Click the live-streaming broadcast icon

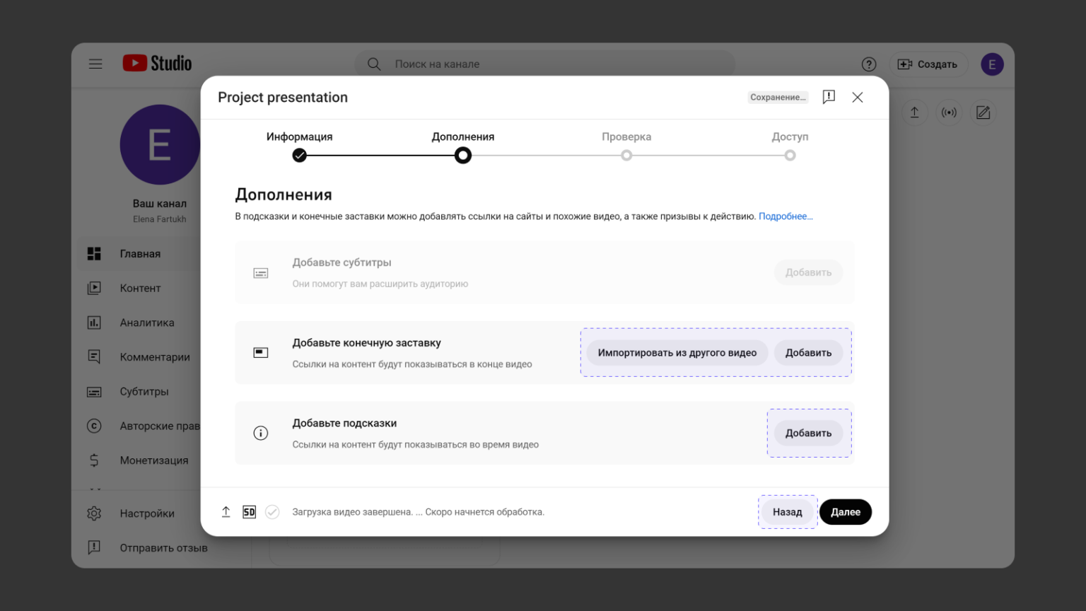948,112
